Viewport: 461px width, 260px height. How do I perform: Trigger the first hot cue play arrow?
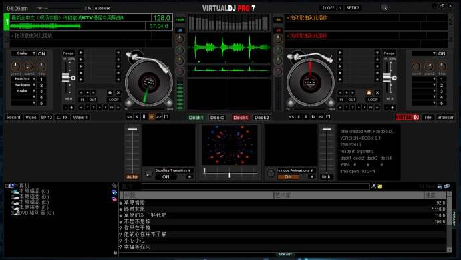coord(81,53)
